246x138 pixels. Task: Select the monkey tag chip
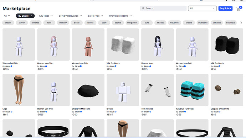(63, 23)
